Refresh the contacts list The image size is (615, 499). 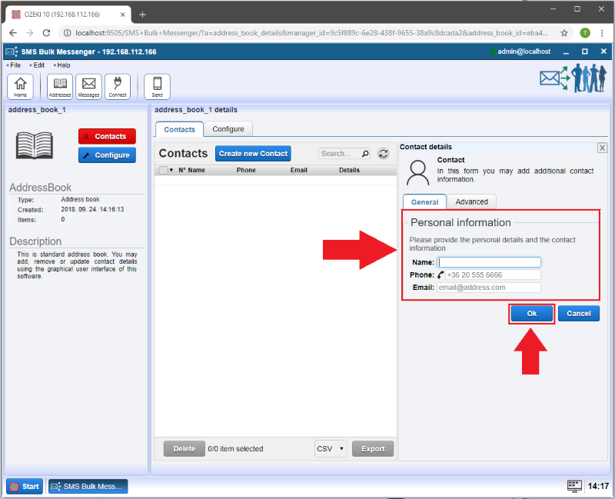click(384, 154)
